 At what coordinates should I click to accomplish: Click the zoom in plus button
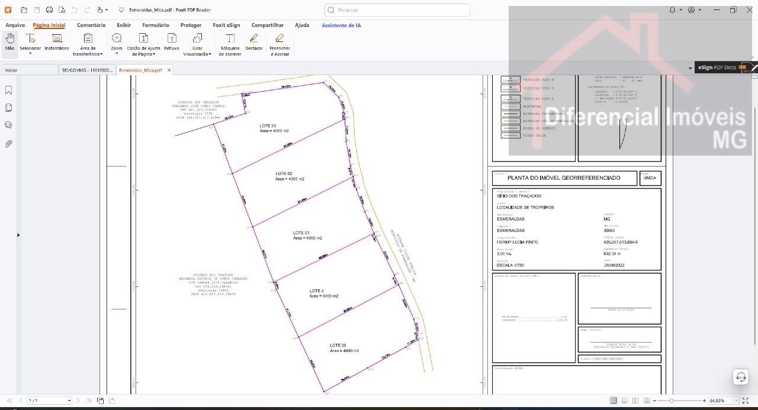704,401
